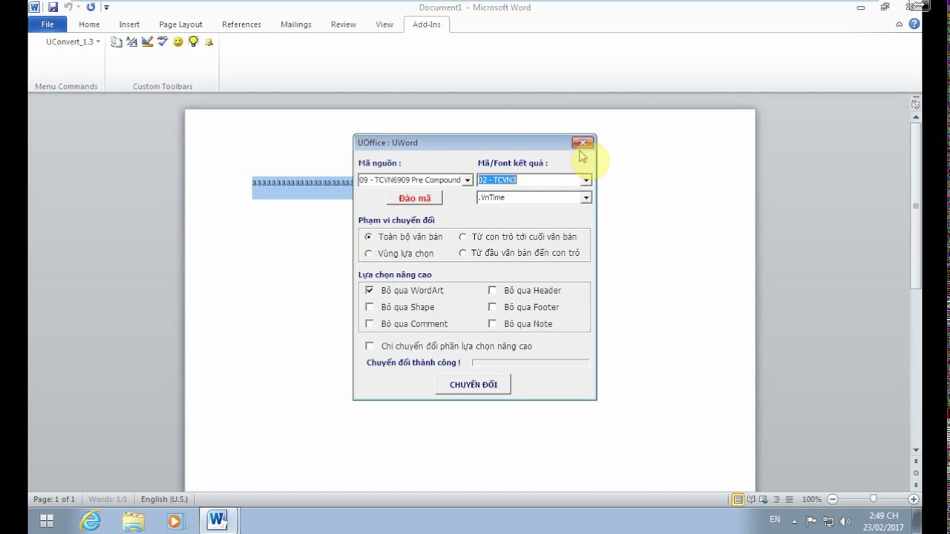Click the zoom in plus button
The image size is (950, 534).
[x=914, y=499]
